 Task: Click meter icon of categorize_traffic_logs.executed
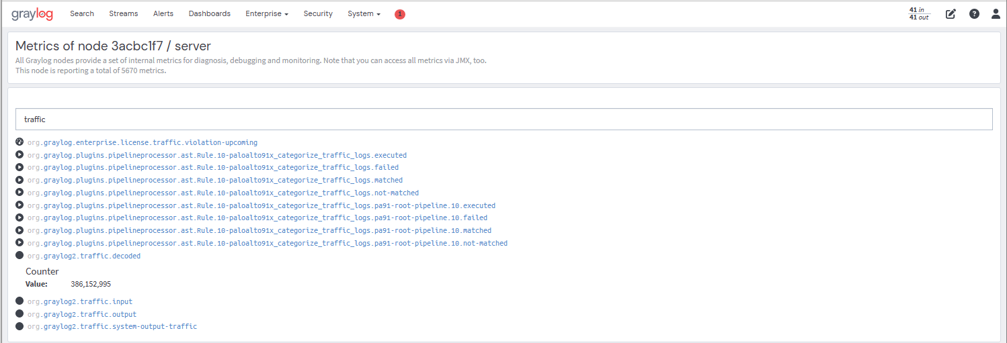pyautogui.click(x=19, y=155)
